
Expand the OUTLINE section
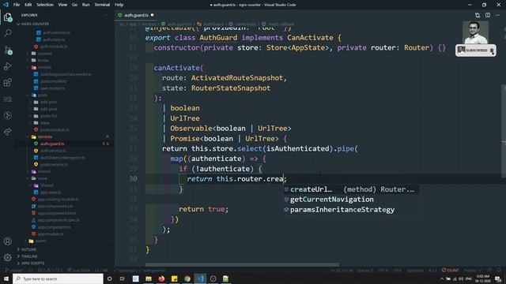28,249
